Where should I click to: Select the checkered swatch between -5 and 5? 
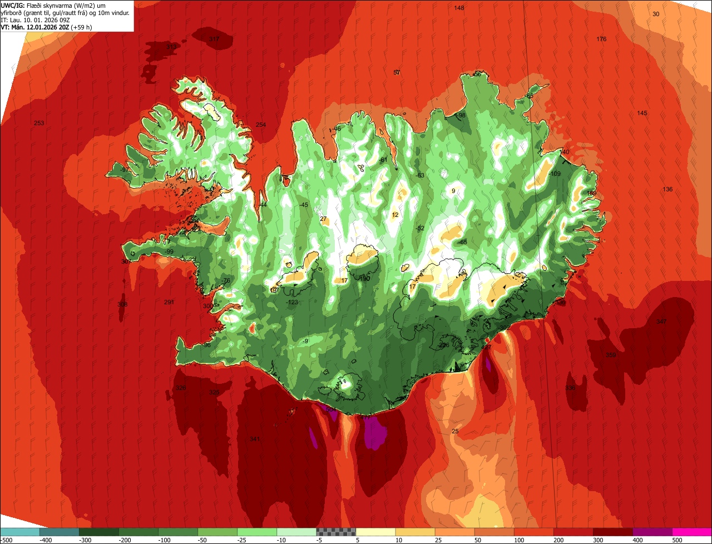click(x=335, y=532)
